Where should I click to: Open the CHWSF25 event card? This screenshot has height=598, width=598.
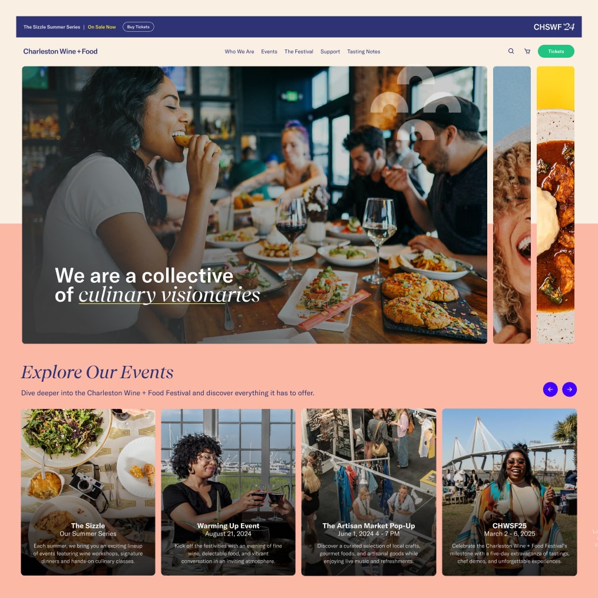509,492
